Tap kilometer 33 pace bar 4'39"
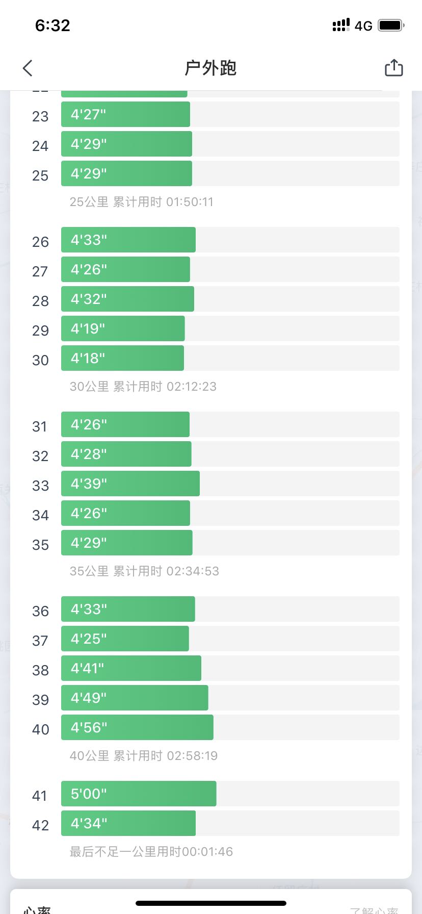 pyautogui.click(x=130, y=484)
